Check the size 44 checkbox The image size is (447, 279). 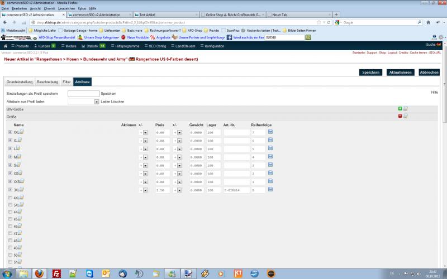pyautogui.click(x=10, y=212)
